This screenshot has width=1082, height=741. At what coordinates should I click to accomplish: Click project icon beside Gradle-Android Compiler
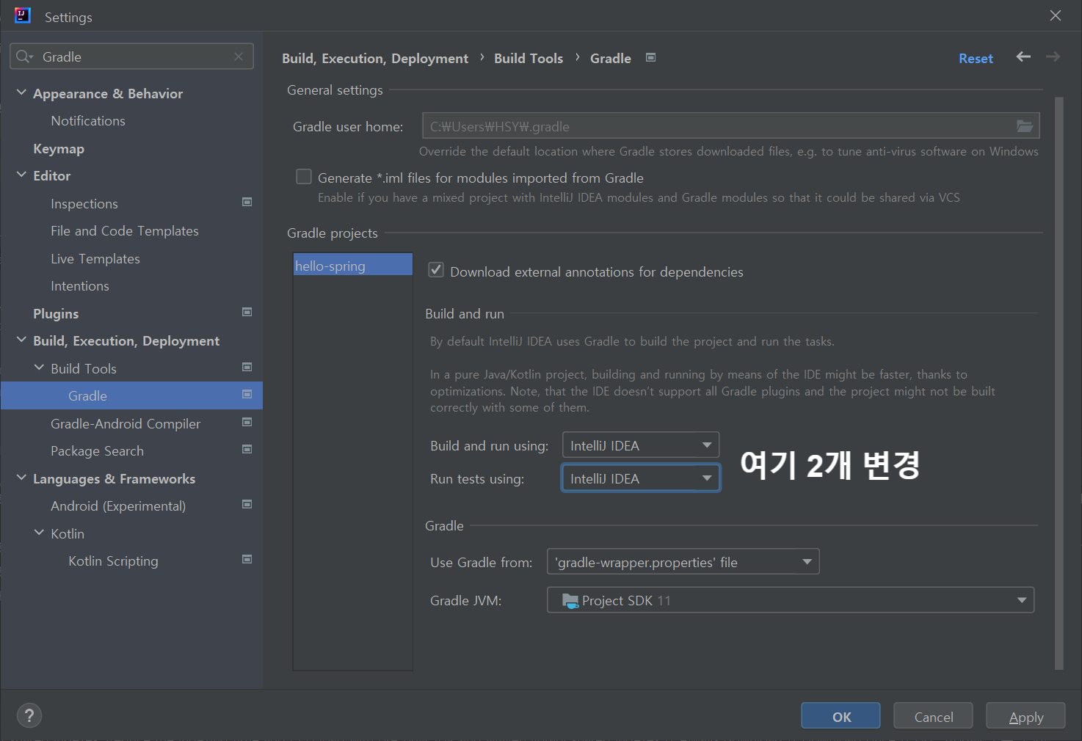coord(247,422)
